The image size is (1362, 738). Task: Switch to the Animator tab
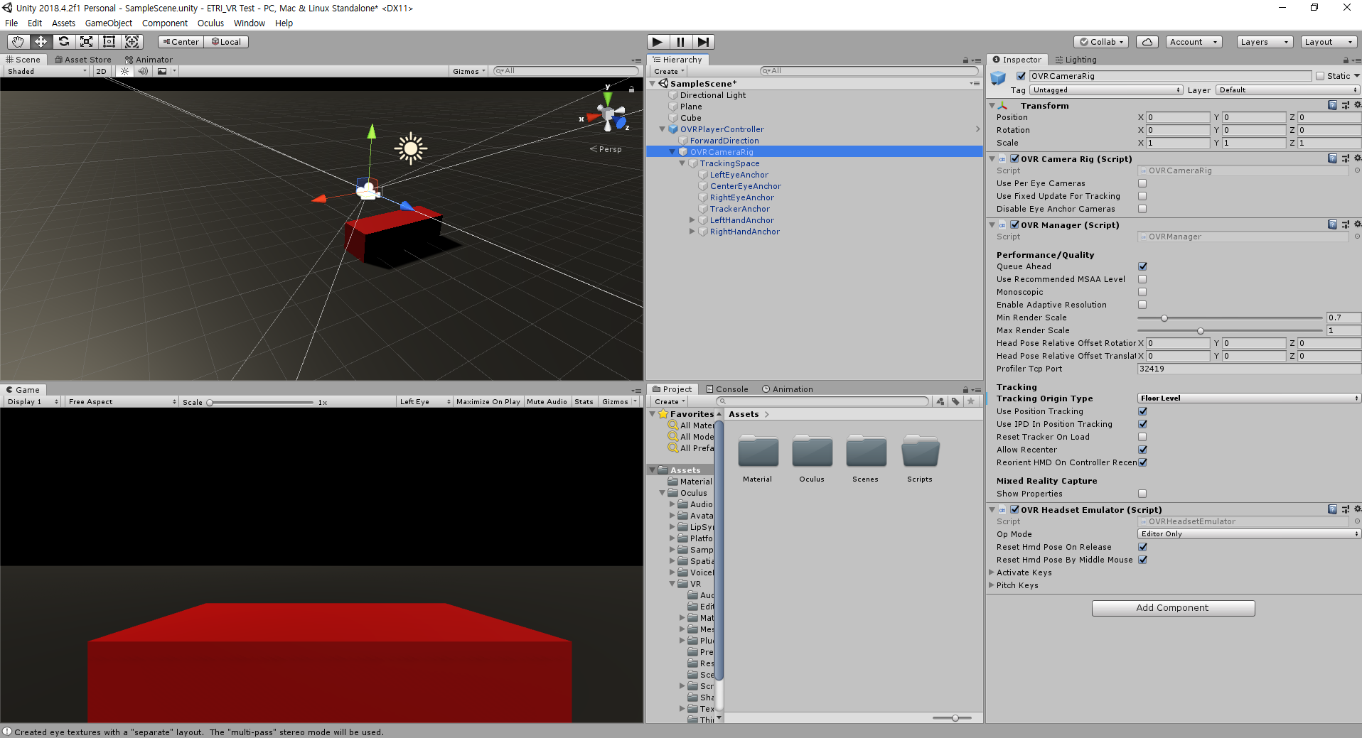coord(149,60)
